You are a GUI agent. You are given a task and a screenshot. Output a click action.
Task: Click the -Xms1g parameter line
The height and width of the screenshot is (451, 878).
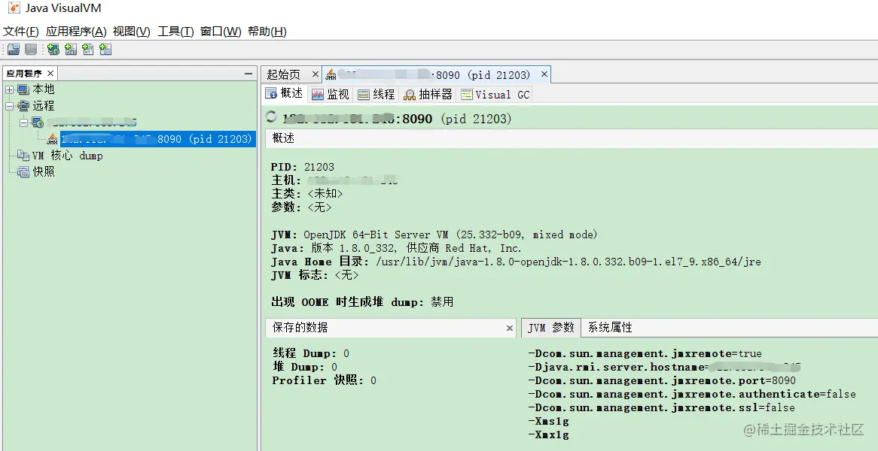pos(548,422)
